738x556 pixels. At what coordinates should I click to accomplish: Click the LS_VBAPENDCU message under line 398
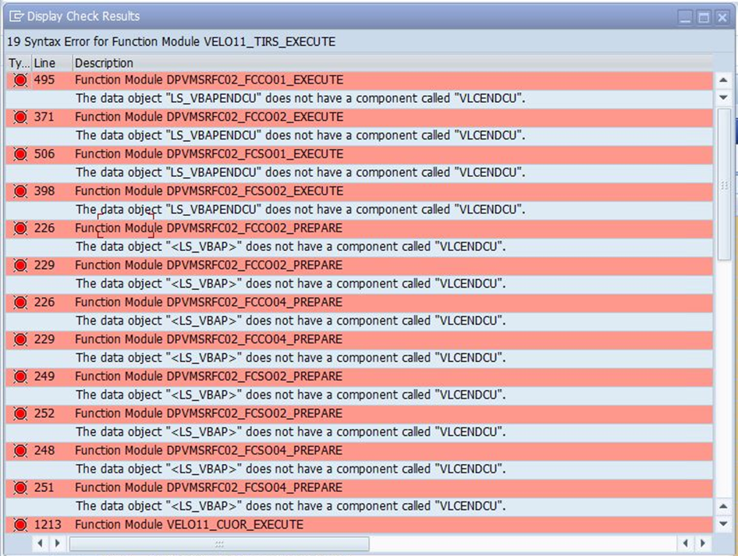(x=300, y=209)
